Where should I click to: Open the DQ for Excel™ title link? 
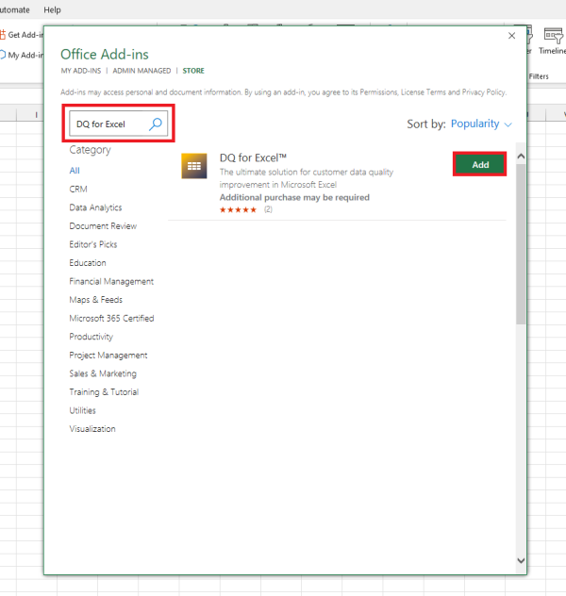pos(253,157)
